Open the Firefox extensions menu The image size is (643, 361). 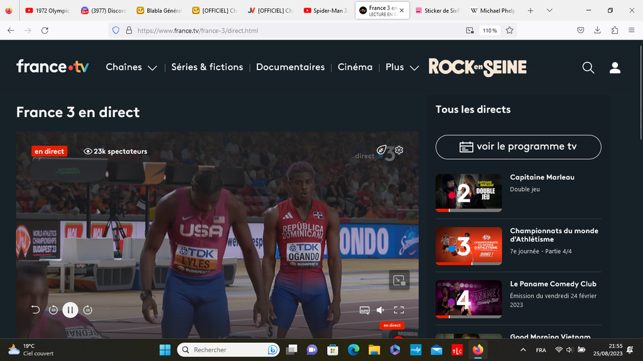click(615, 30)
